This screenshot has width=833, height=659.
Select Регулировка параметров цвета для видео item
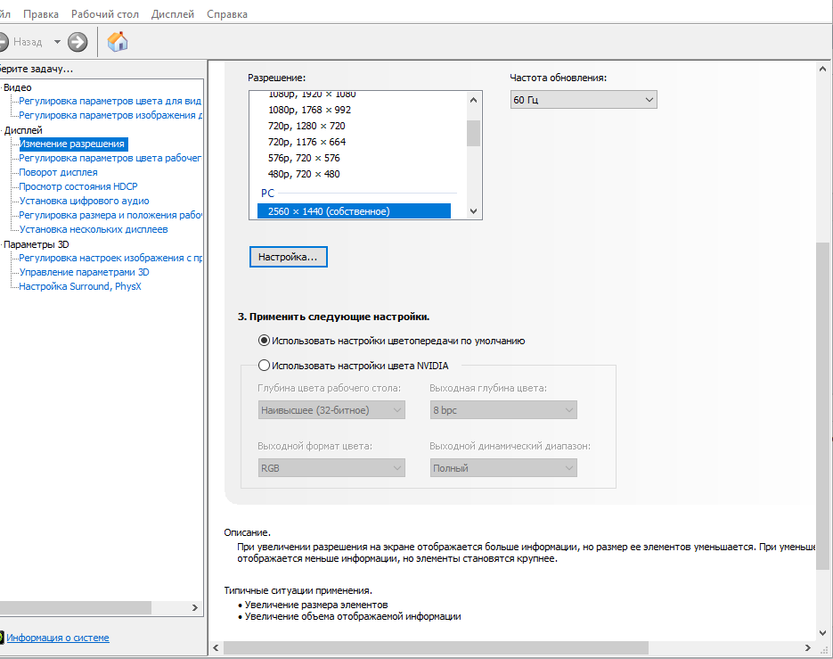(x=110, y=101)
